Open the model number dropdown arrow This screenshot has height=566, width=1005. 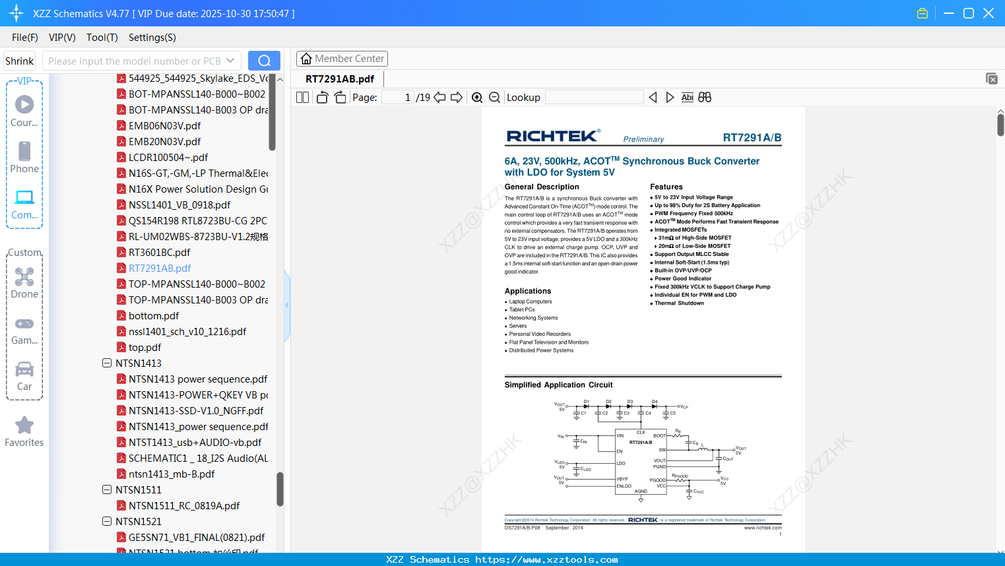click(230, 61)
